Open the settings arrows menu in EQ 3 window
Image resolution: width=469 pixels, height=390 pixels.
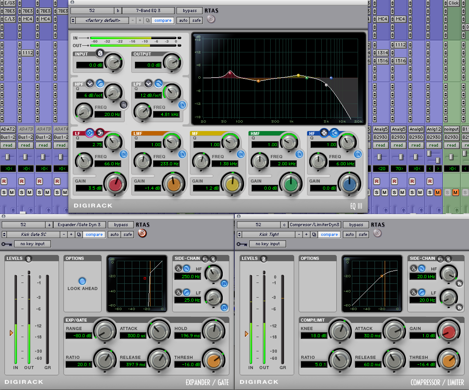[x=73, y=20]
